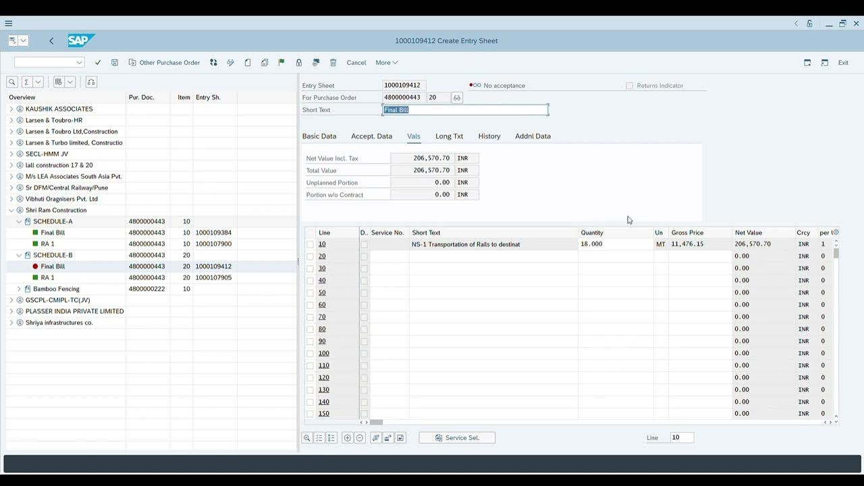Click the tree on/off icon beside Other Purchase Order

[x=213, y=62]
